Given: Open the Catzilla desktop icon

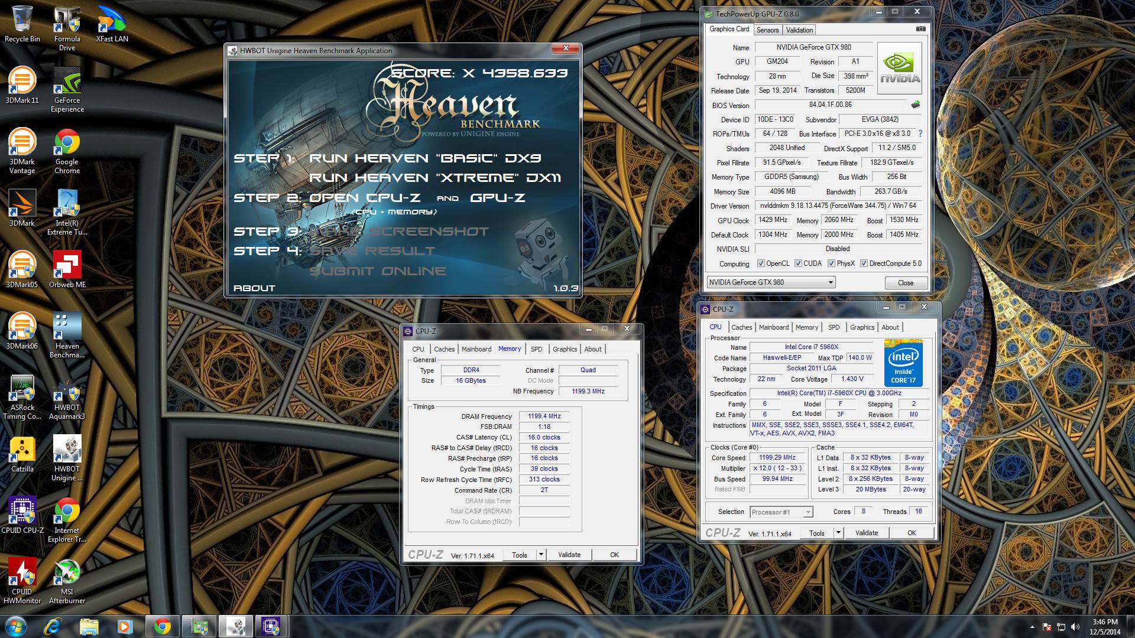Looking at the screenshot, I should click(22, 454).
